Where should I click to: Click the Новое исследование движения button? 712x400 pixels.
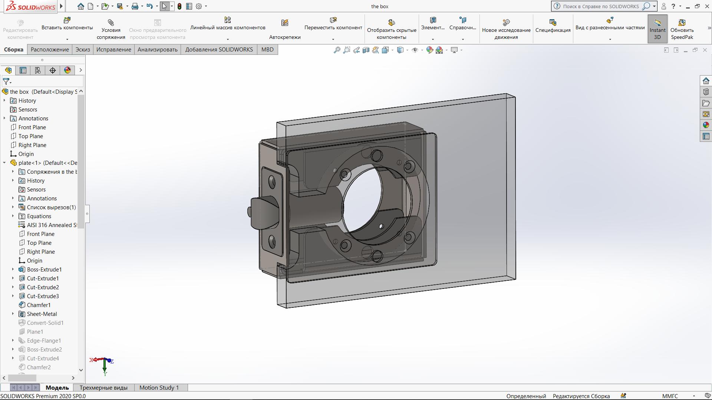click(506, 28)
